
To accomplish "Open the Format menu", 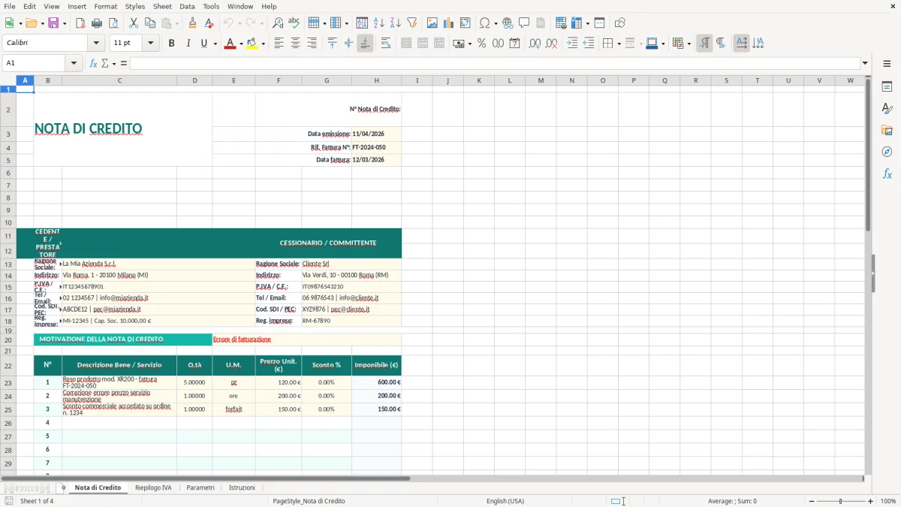I will pos(105,6).
